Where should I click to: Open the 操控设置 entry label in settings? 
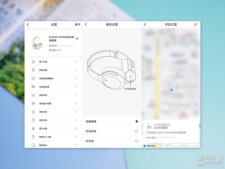[x=43, y=70]
